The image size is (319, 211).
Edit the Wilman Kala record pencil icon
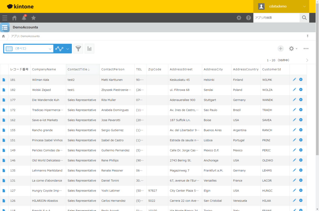[294, 79]
